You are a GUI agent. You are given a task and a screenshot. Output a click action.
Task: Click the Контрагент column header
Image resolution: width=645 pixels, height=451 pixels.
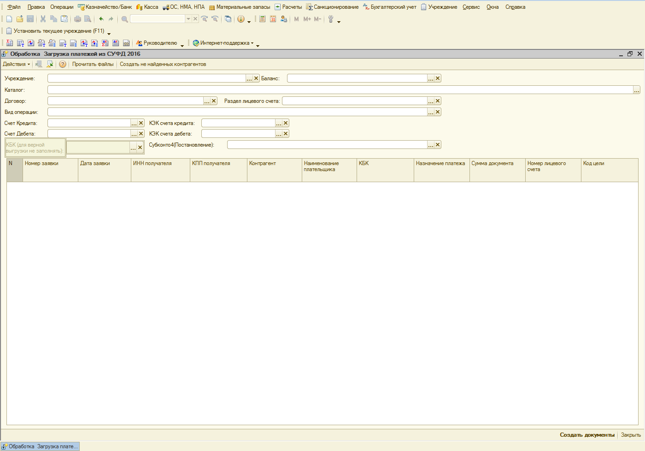[x=275, y=170]
